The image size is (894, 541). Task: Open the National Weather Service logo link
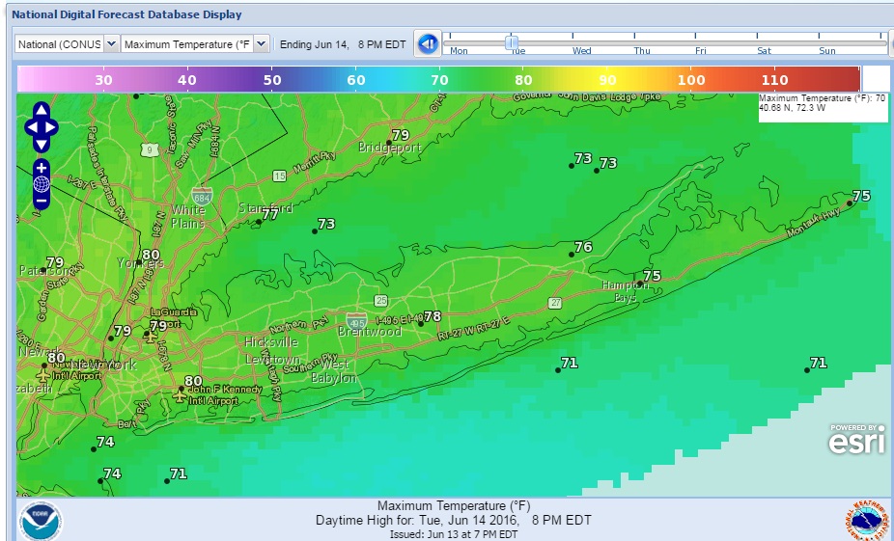[x=865, y=520]
